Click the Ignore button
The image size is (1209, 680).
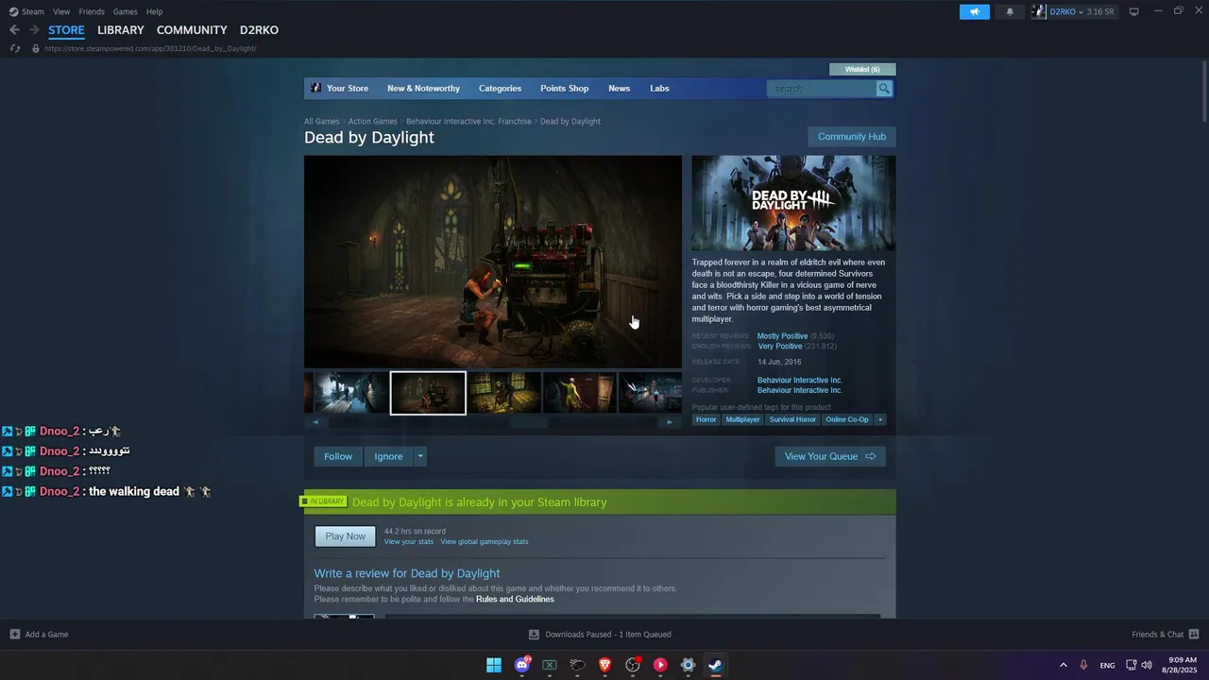point(388,456)
